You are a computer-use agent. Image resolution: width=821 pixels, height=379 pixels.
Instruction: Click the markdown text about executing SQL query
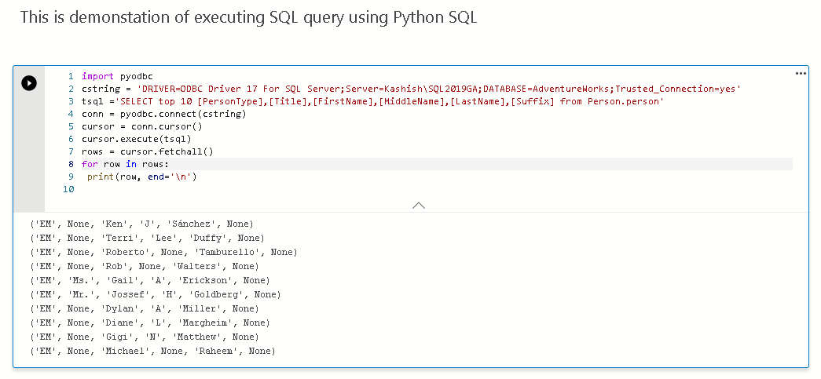[x=248, y=18]
